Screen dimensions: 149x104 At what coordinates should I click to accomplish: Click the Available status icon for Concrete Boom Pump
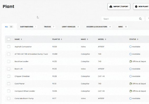[131, 98]
